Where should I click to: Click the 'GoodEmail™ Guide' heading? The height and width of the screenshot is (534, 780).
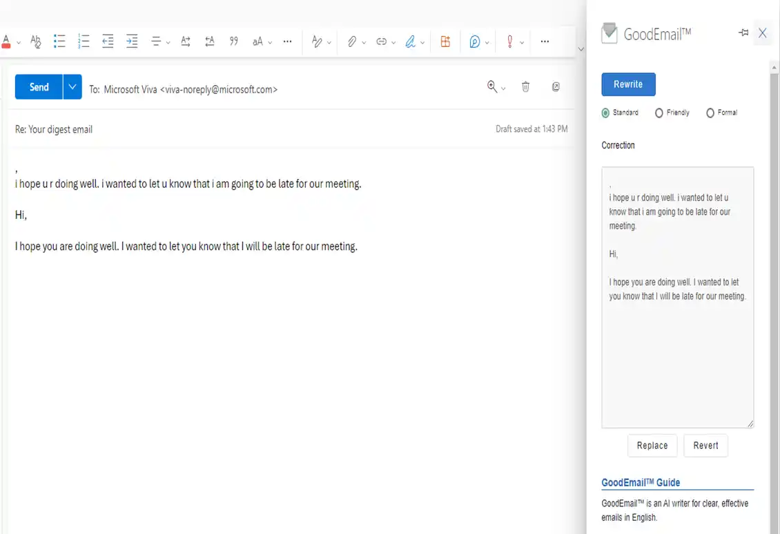[x=640, y=482]
